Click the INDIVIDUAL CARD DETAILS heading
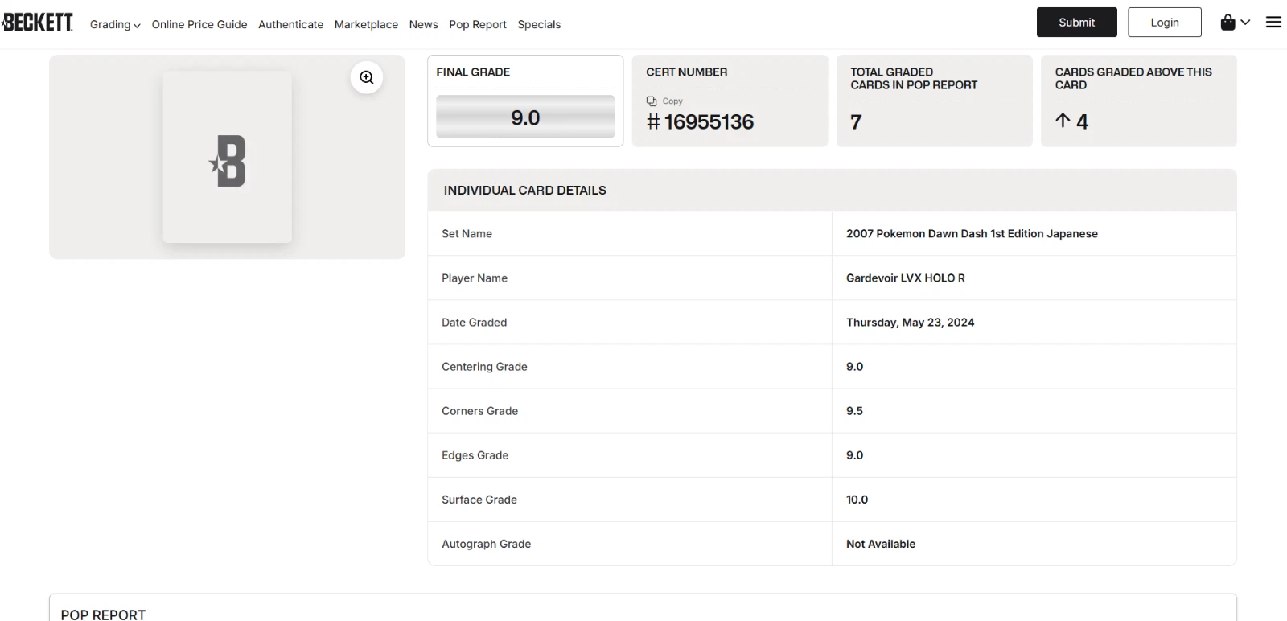The width and height of the screenshot is (1287, 621). [524, 191]
